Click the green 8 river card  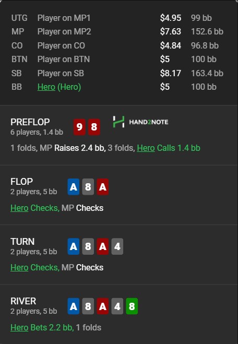click(x=132, y=306)
